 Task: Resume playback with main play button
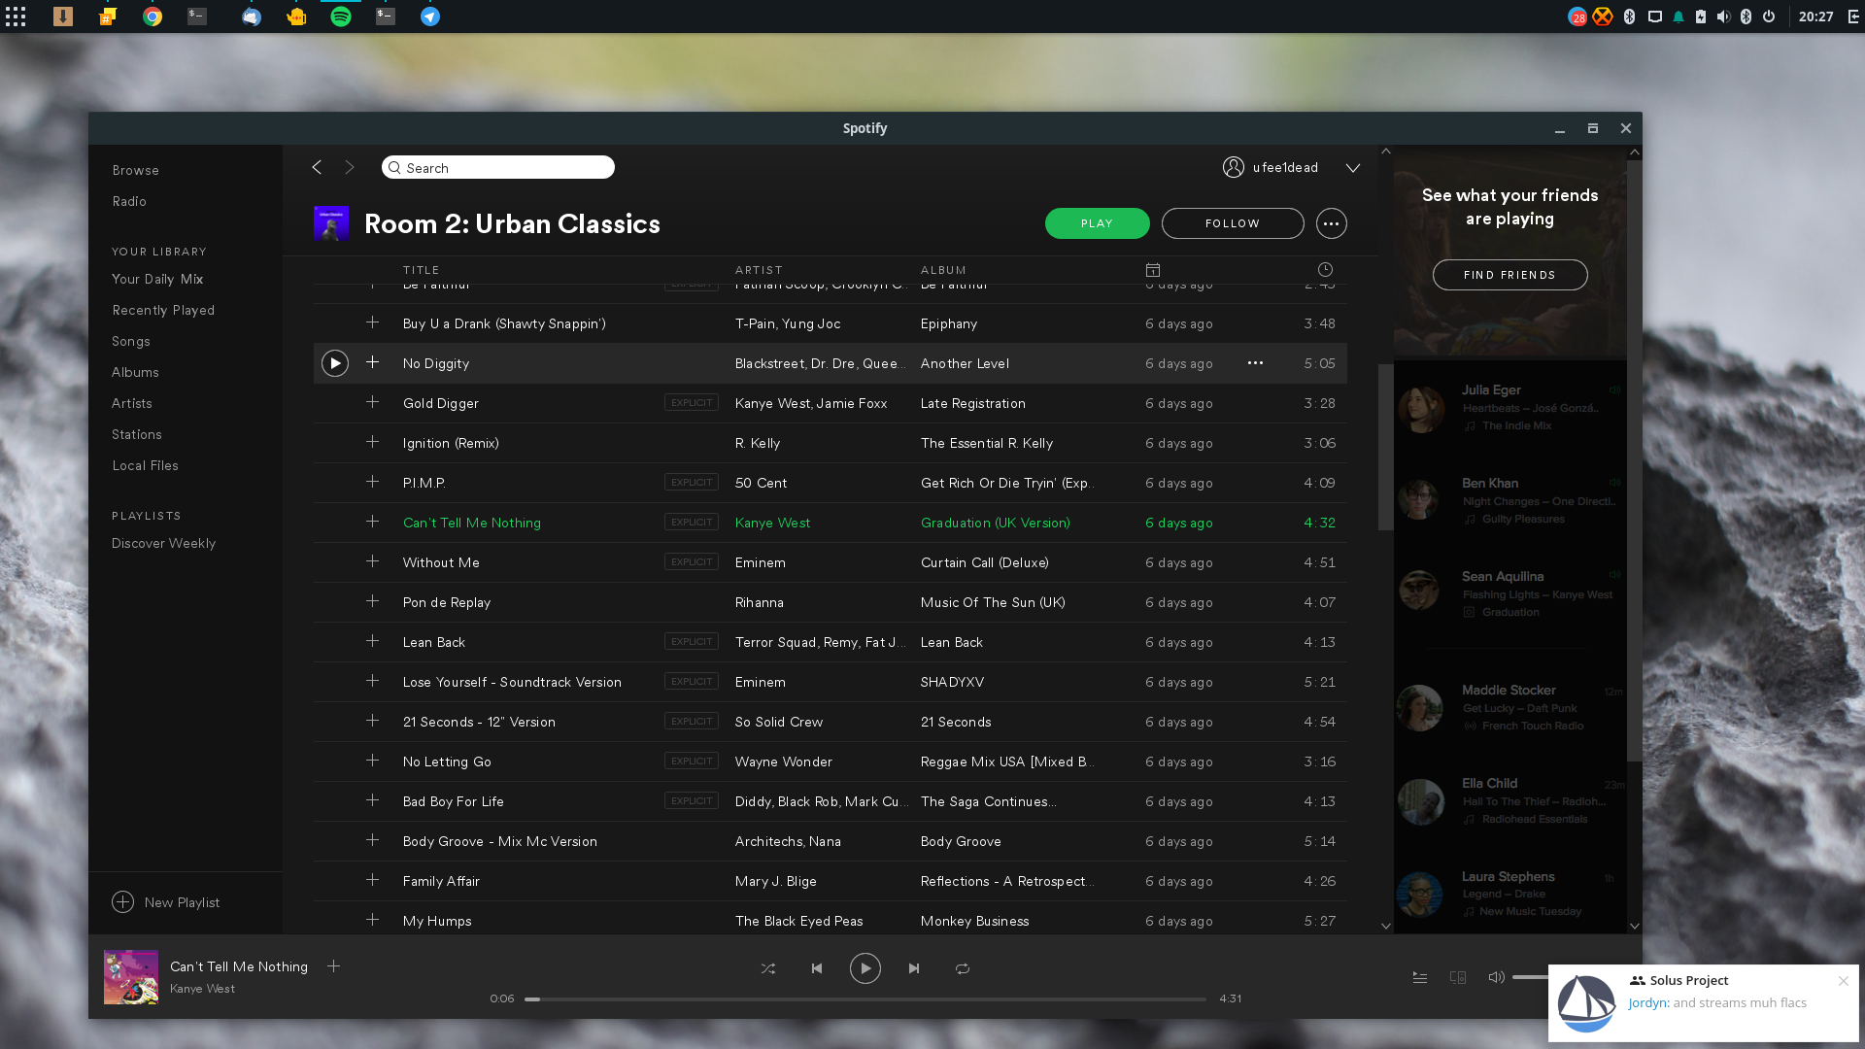click(865, 968)
